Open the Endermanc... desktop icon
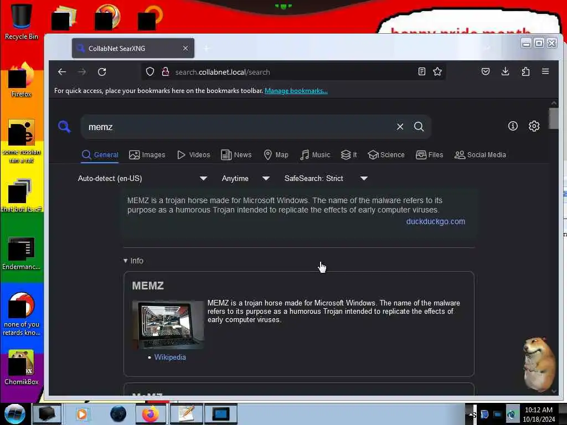Viewport: 567px width, 425px height. (x=22, y=253)
